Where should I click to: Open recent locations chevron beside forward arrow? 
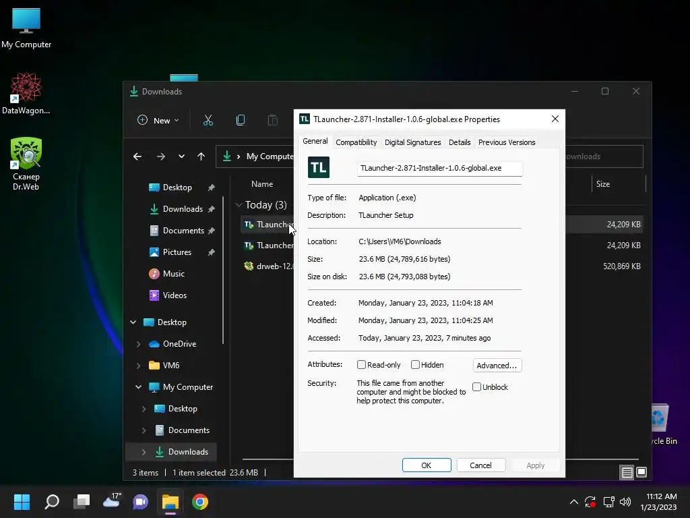tap(181, 156)
